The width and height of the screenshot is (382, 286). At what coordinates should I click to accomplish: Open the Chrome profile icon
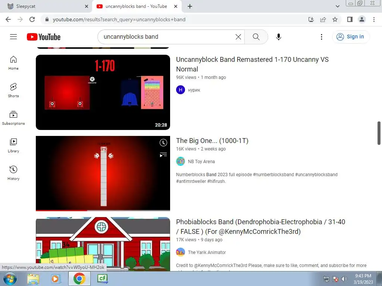pyautogui.click(x=362, y=19)
